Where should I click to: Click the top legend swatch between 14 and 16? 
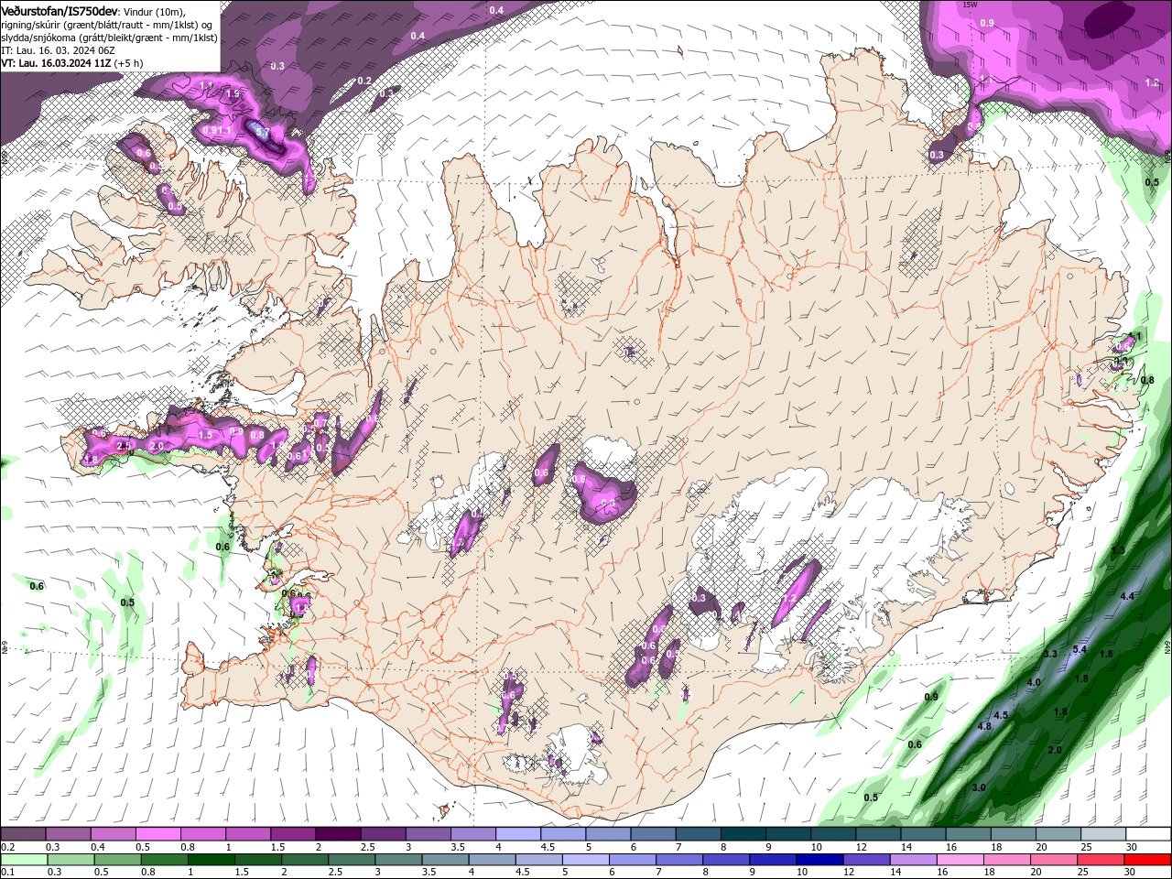pyautogui.click(x=924, y=834)
